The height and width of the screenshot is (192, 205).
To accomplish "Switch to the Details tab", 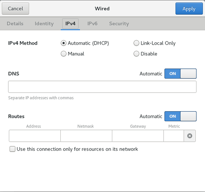I will pos(15,24).
